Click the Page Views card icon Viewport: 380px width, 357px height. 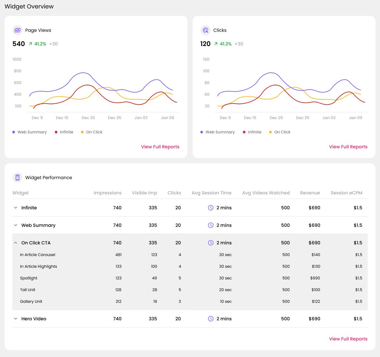pos(18,30)
